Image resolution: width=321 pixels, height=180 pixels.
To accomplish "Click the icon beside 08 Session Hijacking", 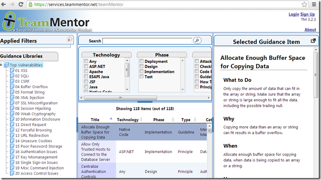I will 12,108.
